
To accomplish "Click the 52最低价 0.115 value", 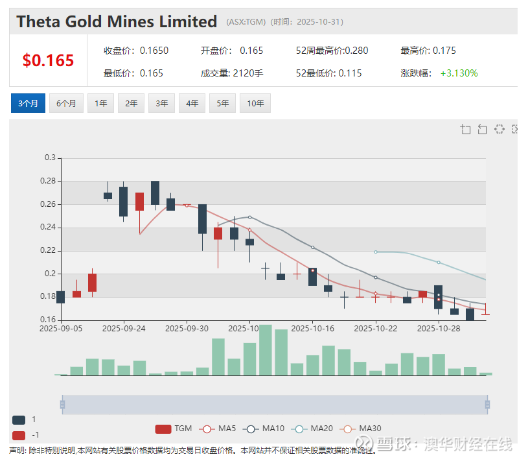I will pos(350,73).
